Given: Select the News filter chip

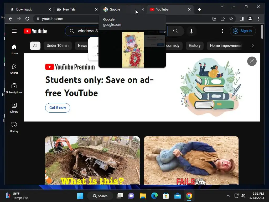Looking at the screenshot, I should (82, 46).
